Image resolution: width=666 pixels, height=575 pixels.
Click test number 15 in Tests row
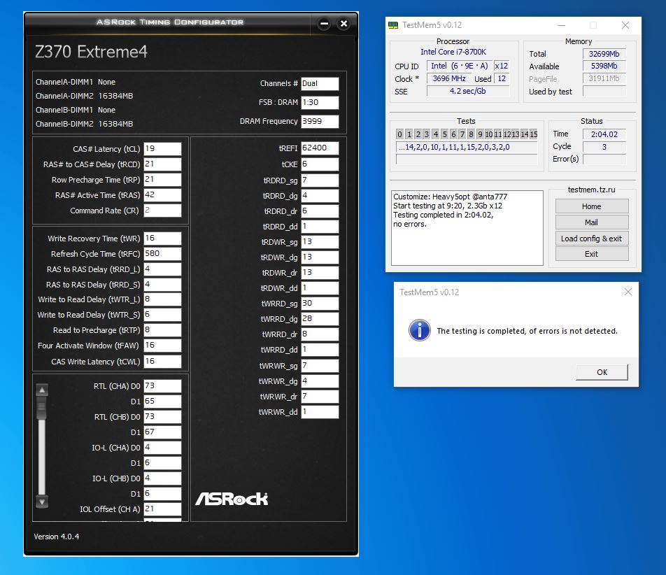(534, 134)
